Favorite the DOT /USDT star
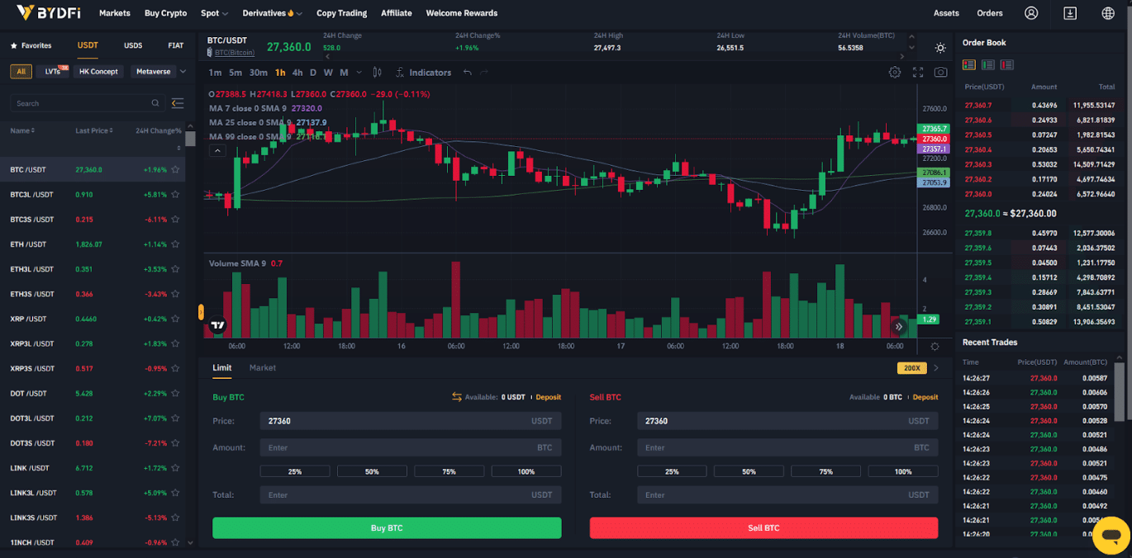The width and height of the screenshot is (1132, 558). pos(175,393)
